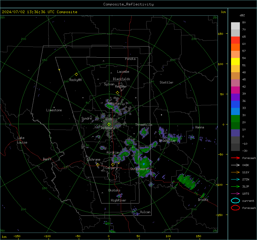Click the Banff label on map
The height and width of the screenshot is (240, 257).
click(x=47, y=159)
